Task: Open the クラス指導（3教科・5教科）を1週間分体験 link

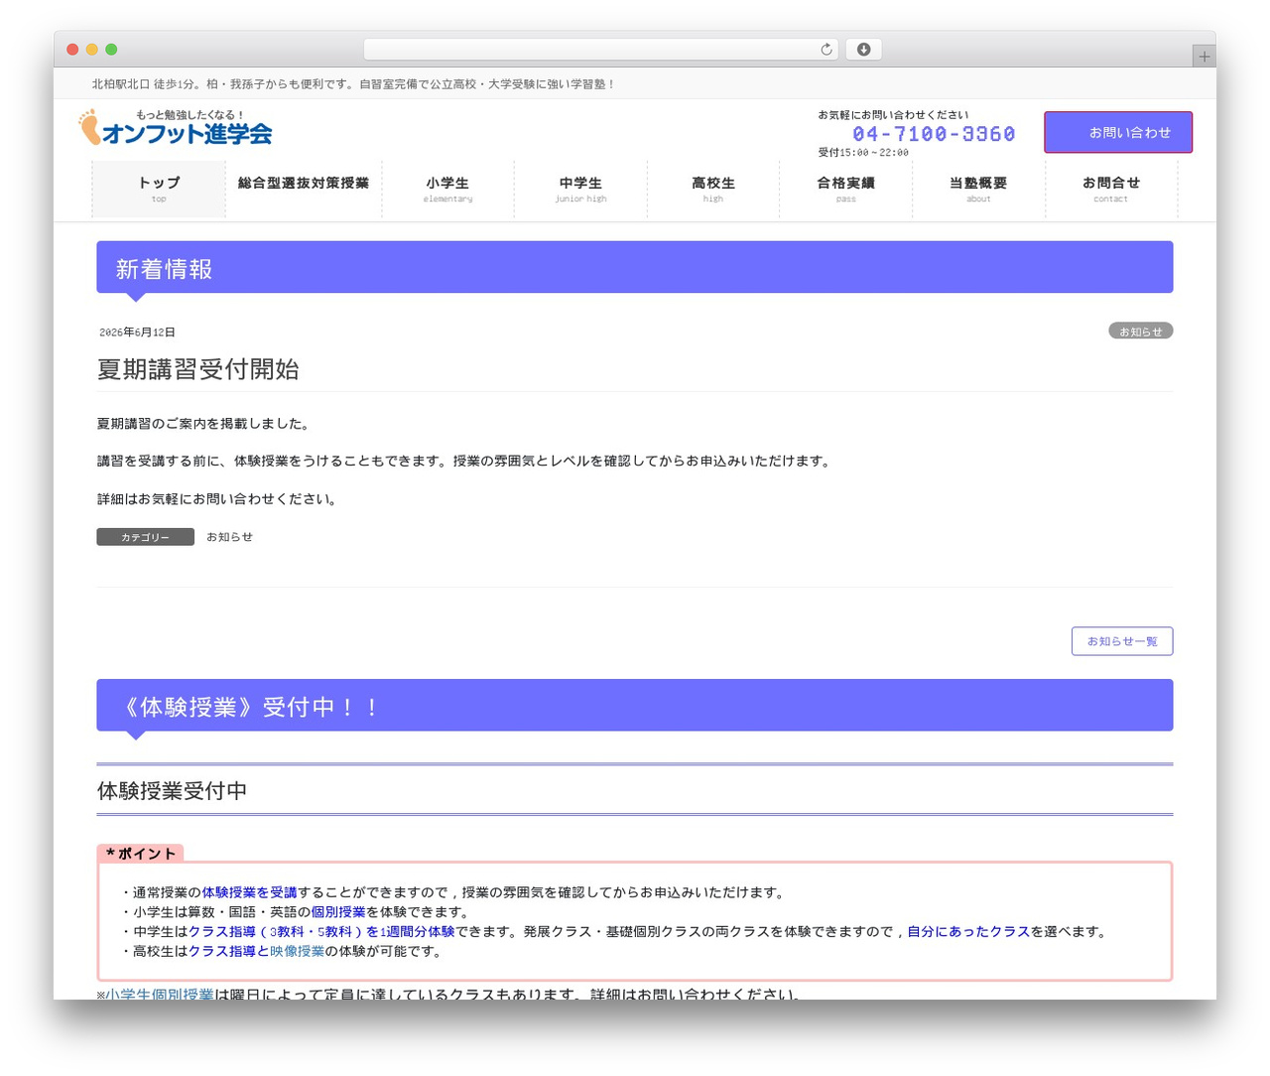Action: pyautogui.click(x=321, y=932)
